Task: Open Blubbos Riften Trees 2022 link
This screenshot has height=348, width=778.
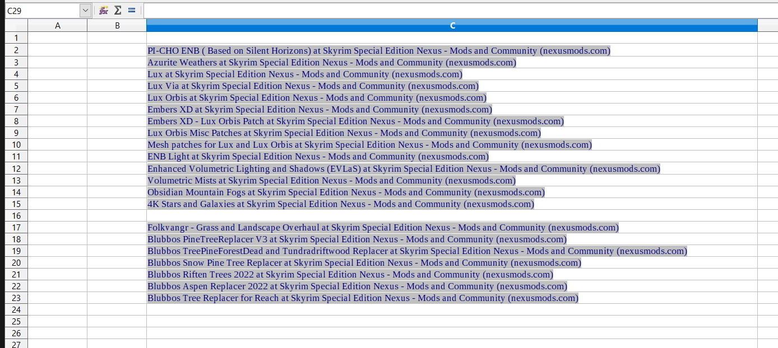Action: point(350,274)
